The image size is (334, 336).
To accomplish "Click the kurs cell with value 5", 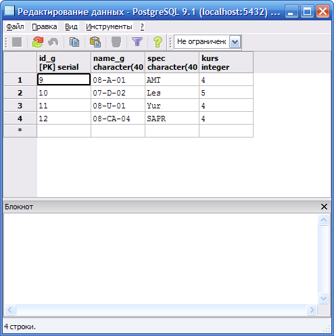I will tap(226, 92).
